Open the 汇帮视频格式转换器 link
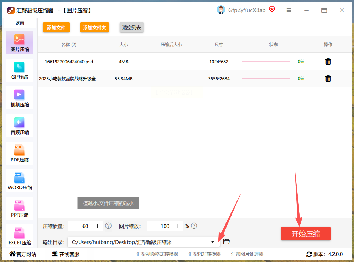 click(158, 254)
